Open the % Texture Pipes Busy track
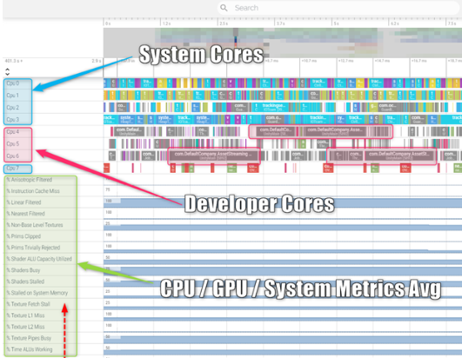 click(x=29, y=338)
